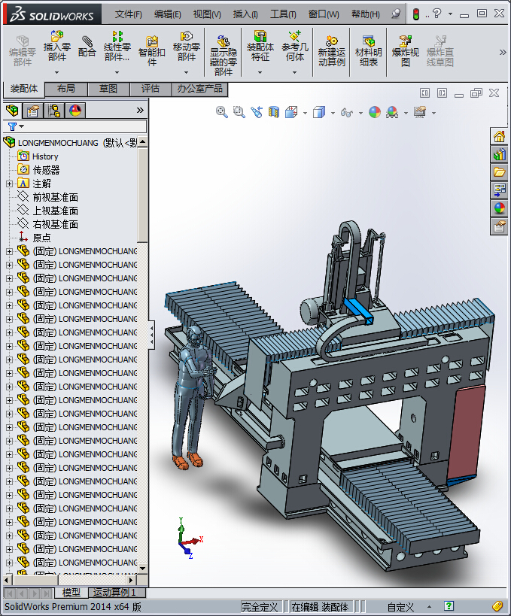This screenshot has width=511, height=616.
Task: Open the feature tree filter dropdown
Action: point(15,127)
